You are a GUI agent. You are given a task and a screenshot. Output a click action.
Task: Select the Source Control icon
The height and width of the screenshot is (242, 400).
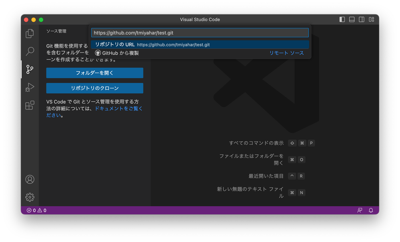pos(30,69)
